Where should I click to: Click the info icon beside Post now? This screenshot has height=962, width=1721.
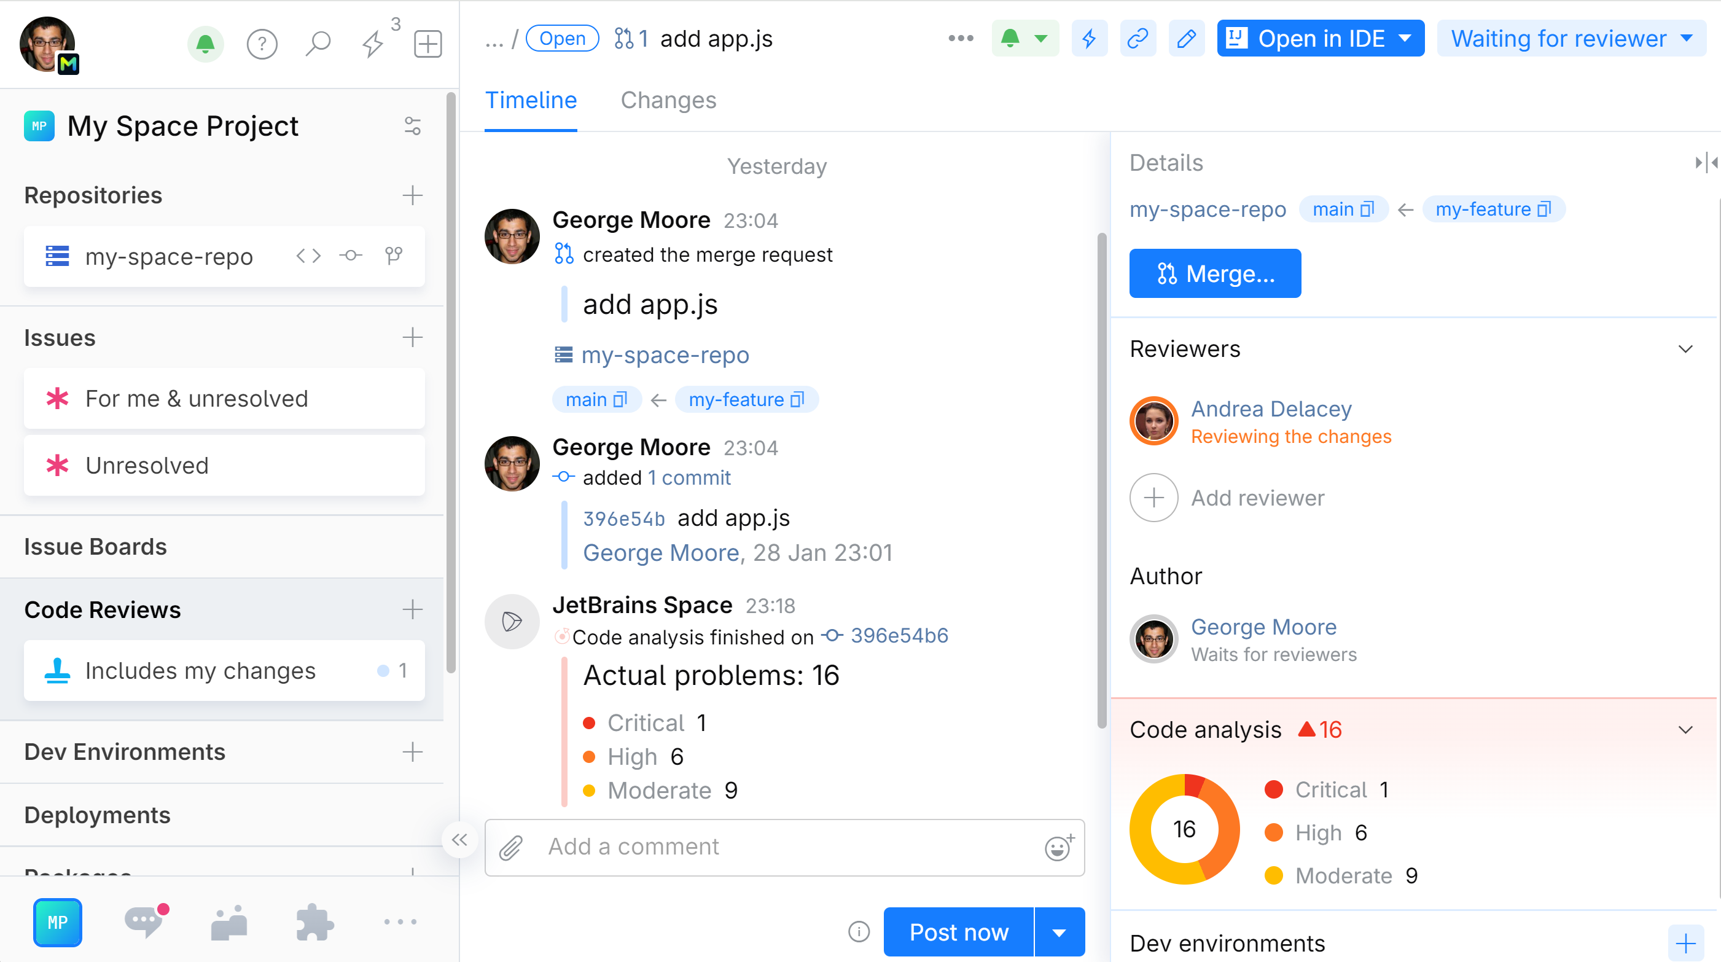(x=859, y=931)
